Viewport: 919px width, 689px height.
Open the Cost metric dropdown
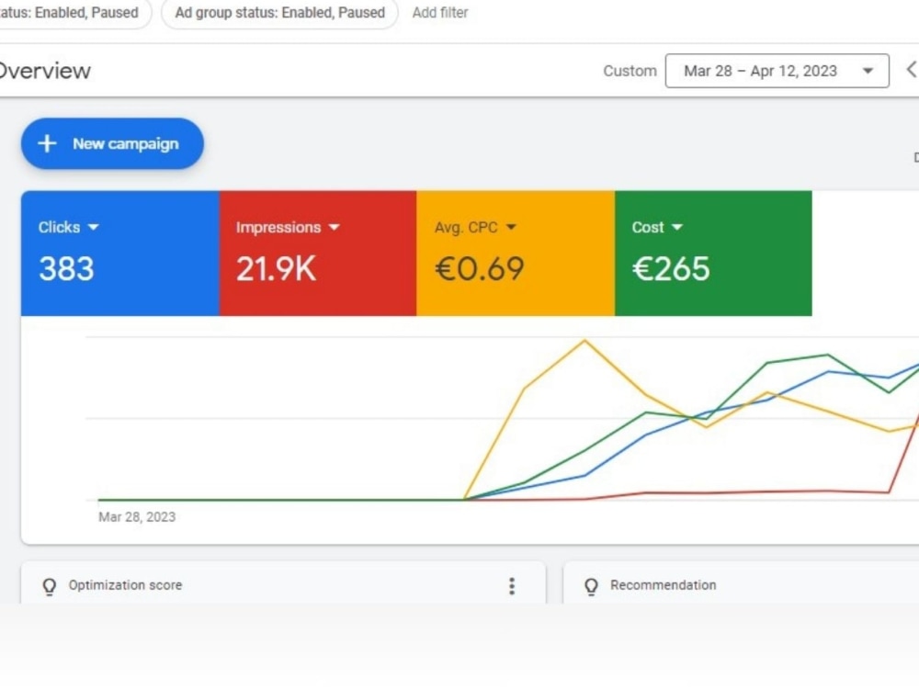657,227
